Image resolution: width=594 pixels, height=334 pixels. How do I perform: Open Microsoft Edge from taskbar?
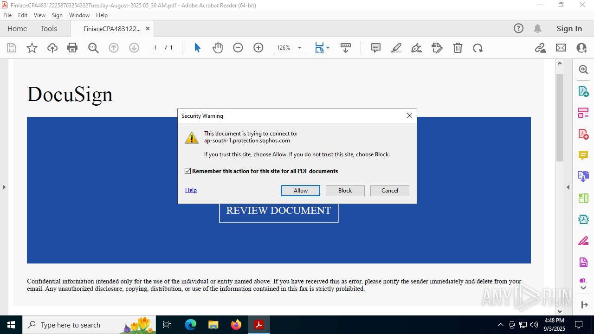click(191, 325)
